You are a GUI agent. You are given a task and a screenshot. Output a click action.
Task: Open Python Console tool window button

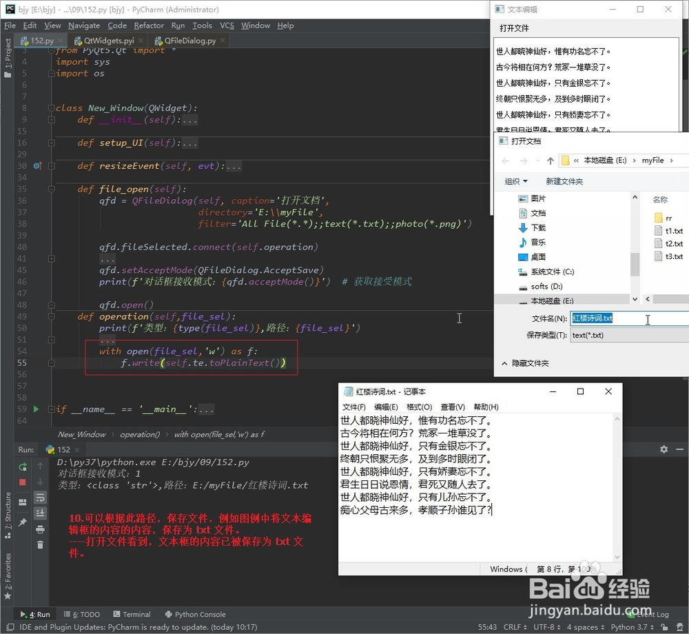(195, 614)
